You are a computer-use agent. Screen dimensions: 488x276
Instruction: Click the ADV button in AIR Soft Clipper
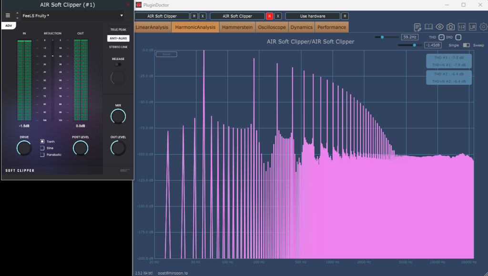(x=9, y=26)
